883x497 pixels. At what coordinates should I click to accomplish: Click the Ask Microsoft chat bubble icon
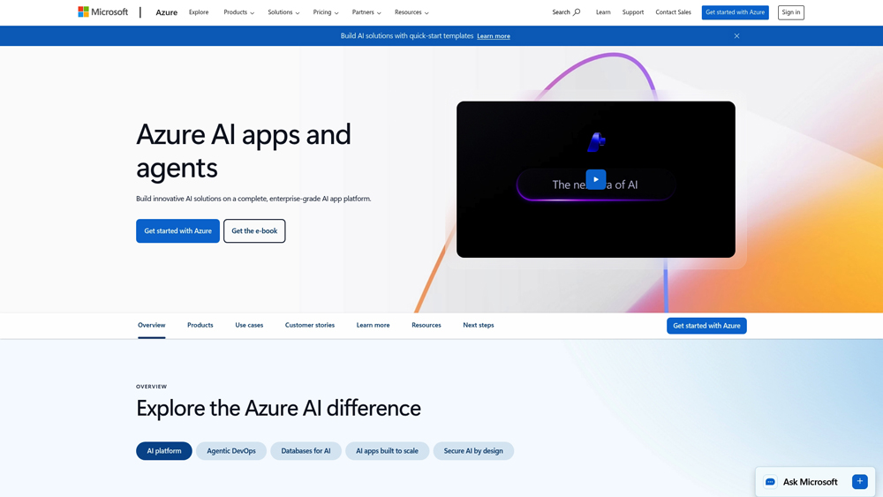click(x=770, y=482)
